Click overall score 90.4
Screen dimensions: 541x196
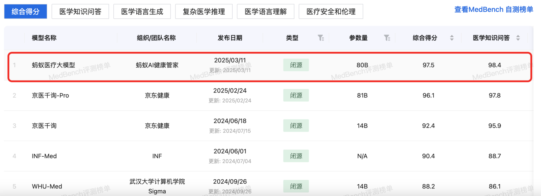point(428,156)
